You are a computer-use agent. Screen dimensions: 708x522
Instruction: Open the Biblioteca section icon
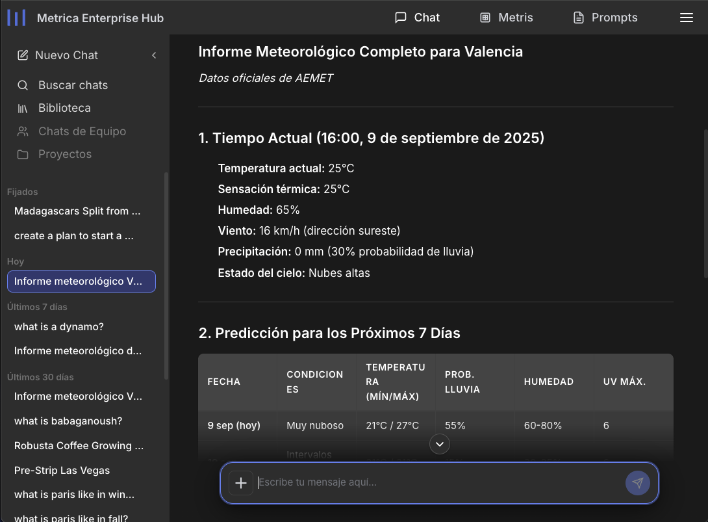[22, 107]
